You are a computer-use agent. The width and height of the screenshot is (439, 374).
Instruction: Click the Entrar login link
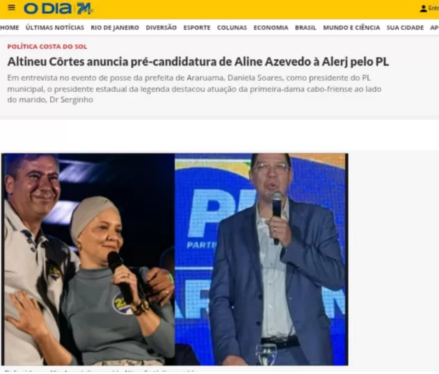433,8
